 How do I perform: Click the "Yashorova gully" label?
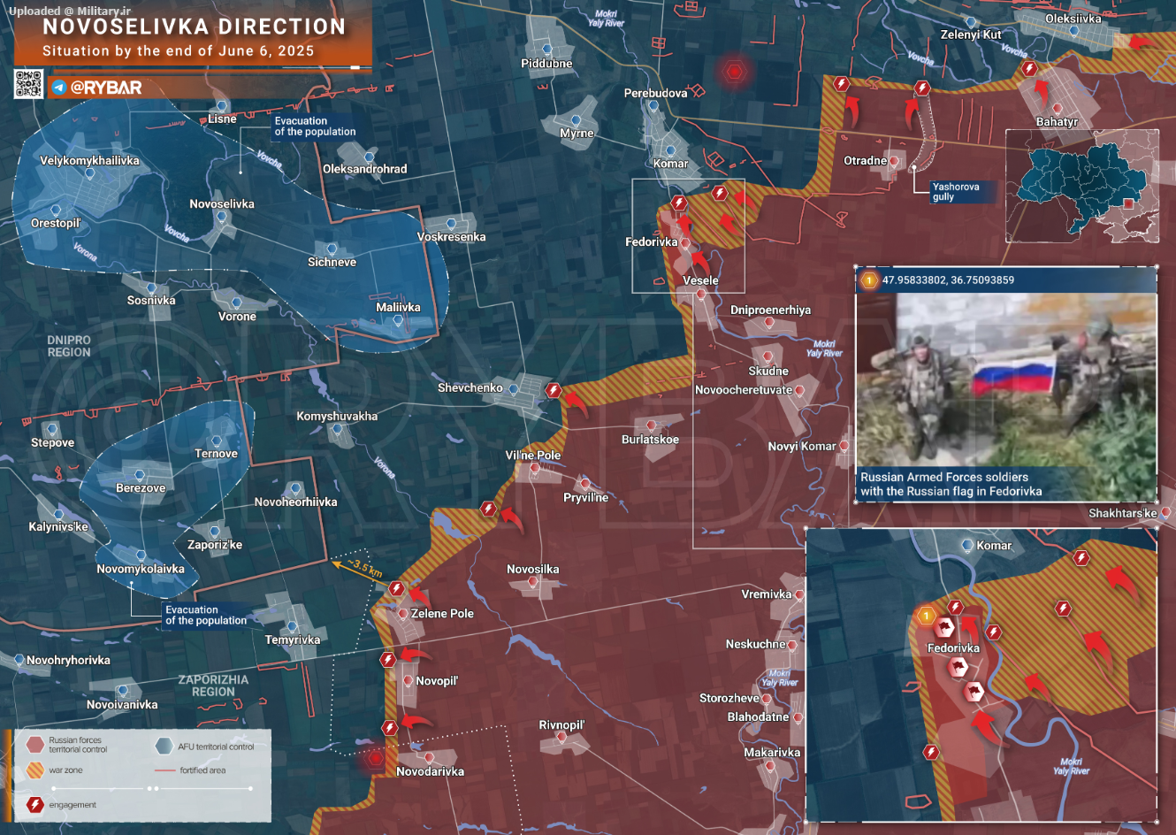(x=956, y=192)
